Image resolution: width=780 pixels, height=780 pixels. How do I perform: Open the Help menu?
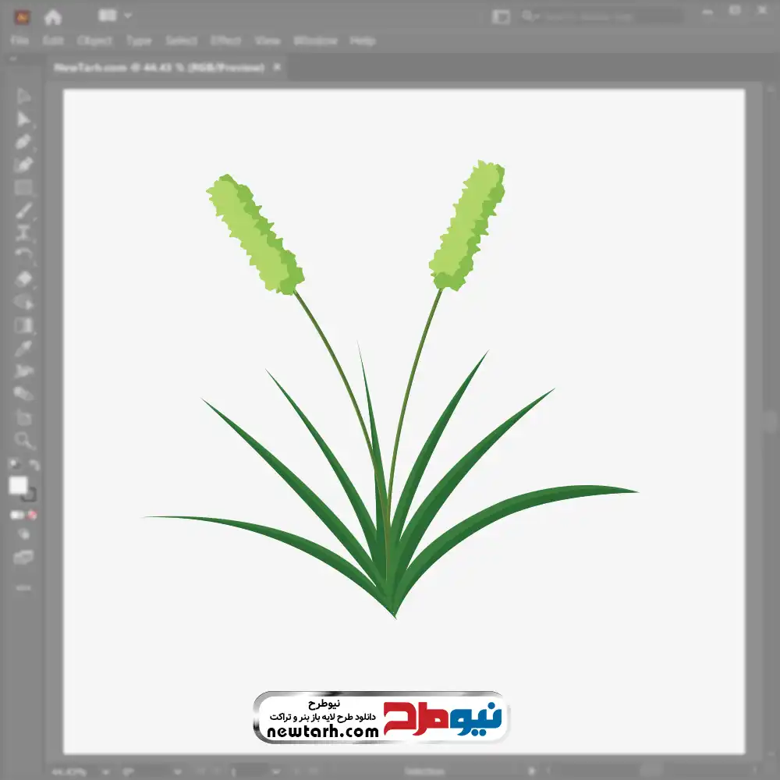click(x=363, y=41)
